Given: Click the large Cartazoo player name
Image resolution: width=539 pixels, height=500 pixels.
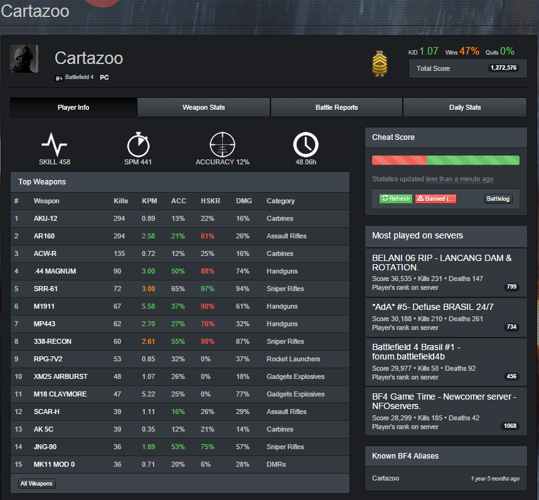Looking at the screenshot, I should coord(88,58).
